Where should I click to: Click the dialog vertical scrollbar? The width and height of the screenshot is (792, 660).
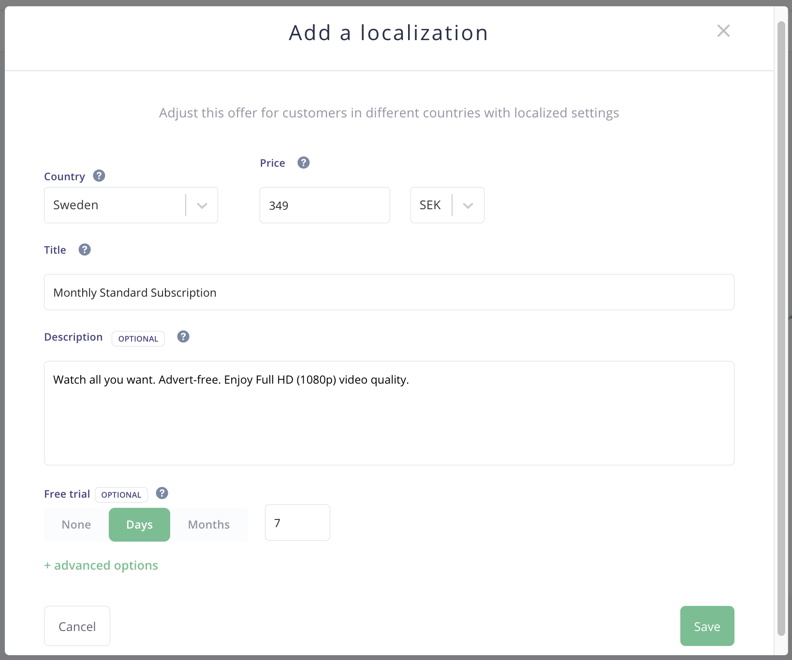coord(781,329)
